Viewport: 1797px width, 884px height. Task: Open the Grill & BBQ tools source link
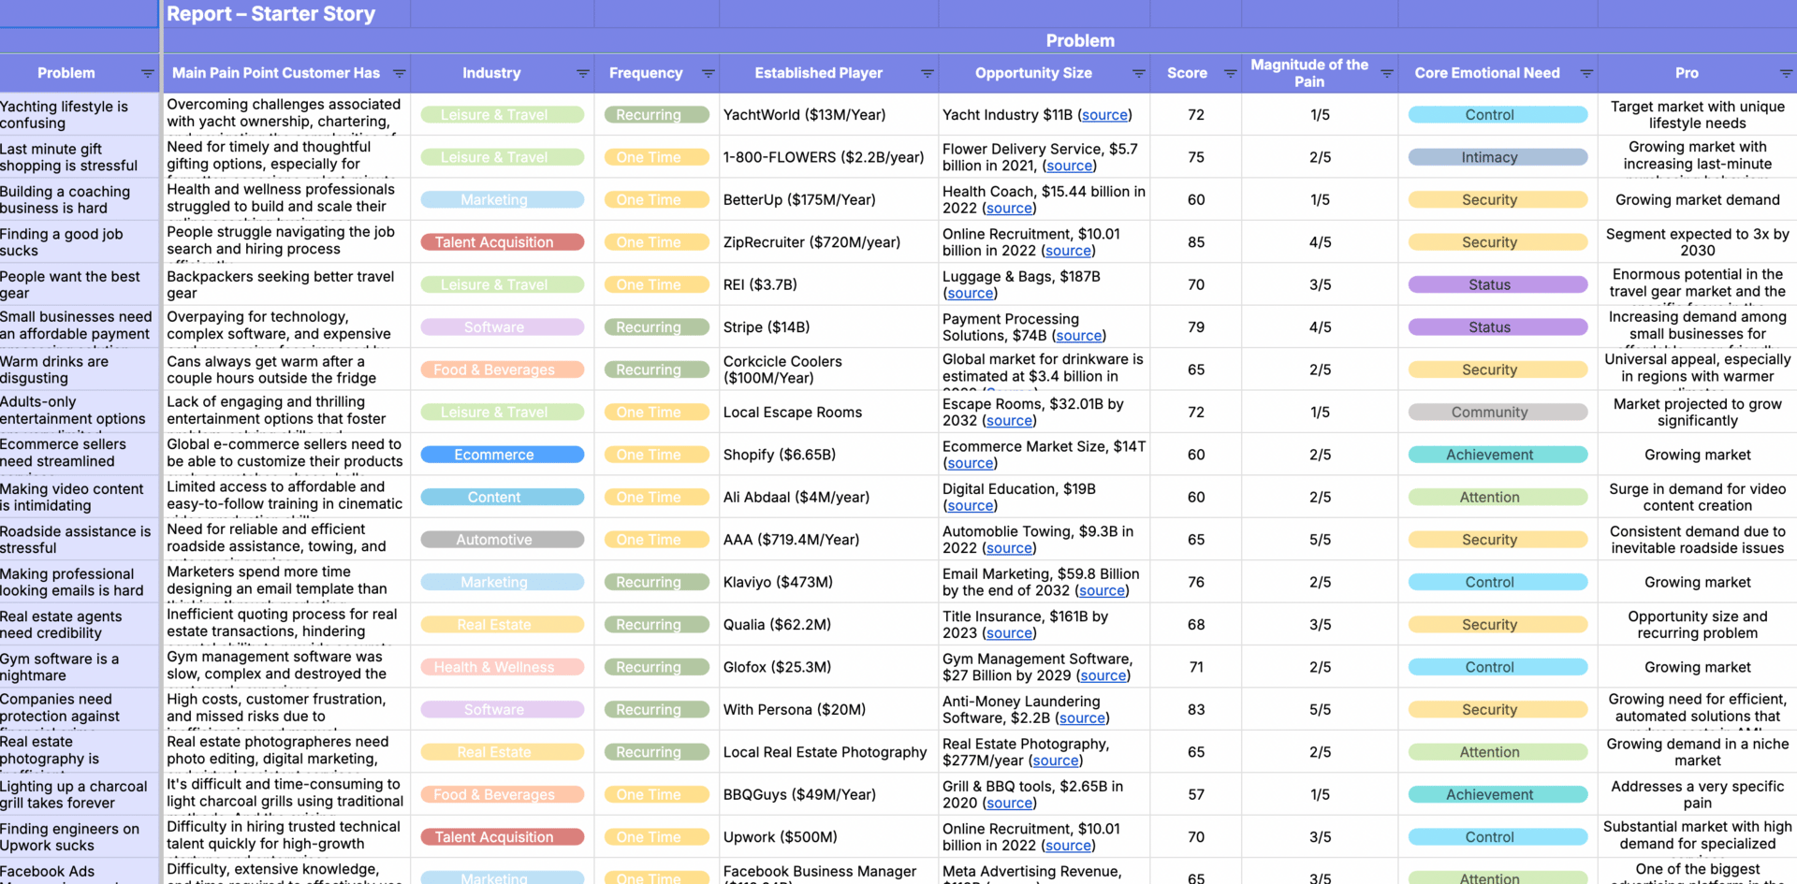click(1009, 804)
